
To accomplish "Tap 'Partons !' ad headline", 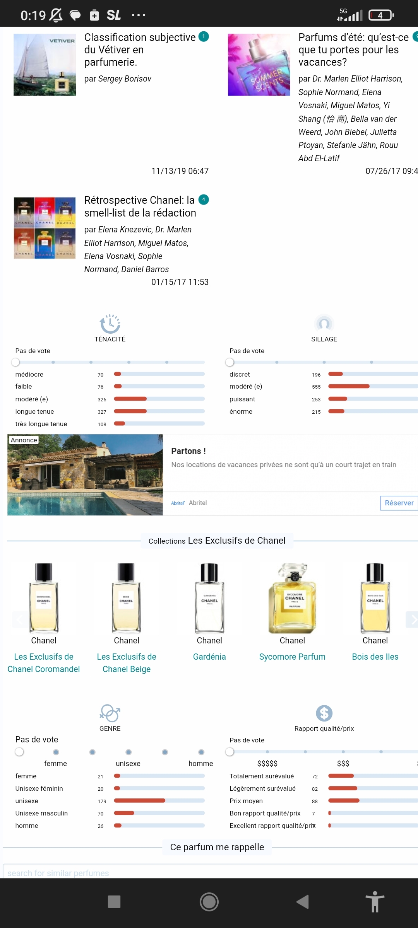I will 188,451.
